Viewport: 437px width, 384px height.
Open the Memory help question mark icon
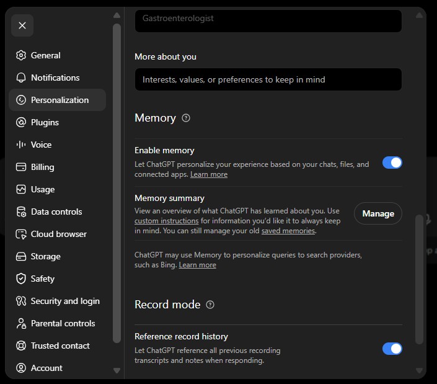click(186, 118)
